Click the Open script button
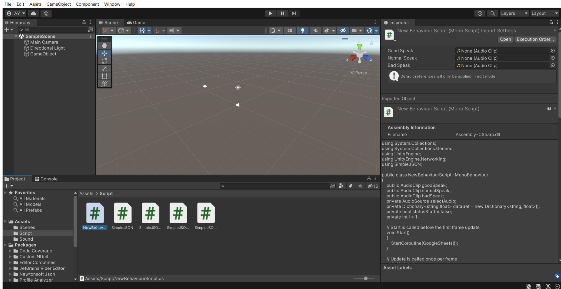 tap(506, 39)
